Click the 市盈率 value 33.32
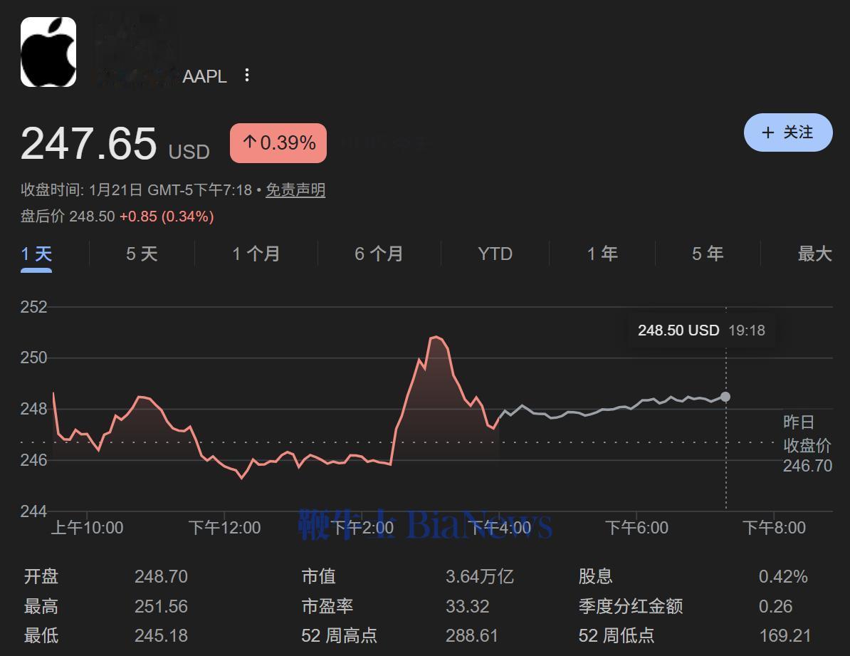 pos(467,606)
